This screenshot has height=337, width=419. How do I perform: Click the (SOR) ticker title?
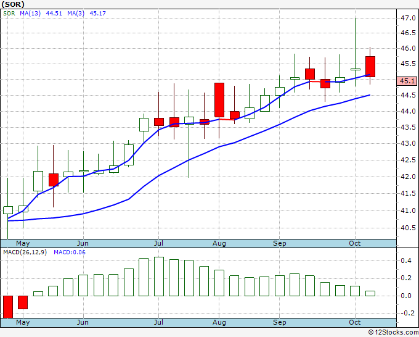(x=12, y=4)
